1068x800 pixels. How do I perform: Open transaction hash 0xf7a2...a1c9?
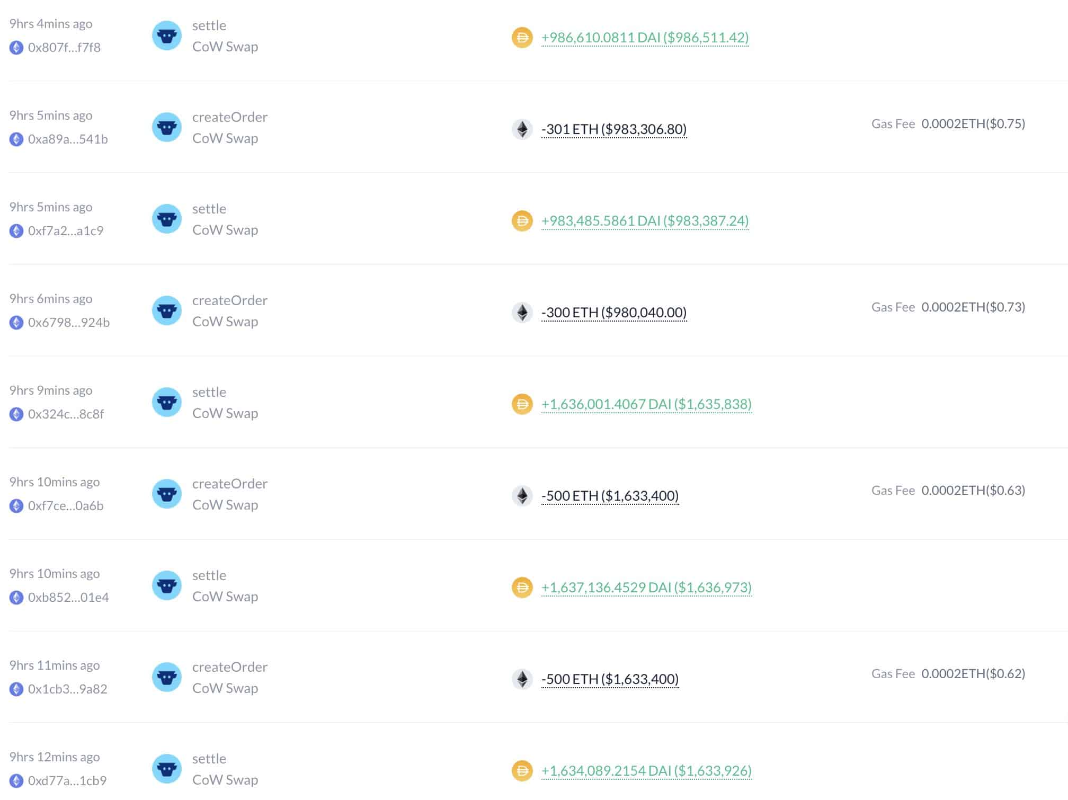[66, 231]
